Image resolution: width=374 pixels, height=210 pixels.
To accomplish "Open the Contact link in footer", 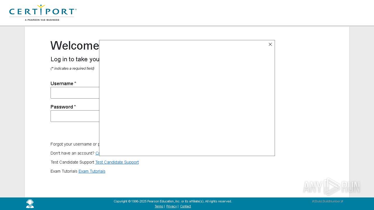I will 186,206.
